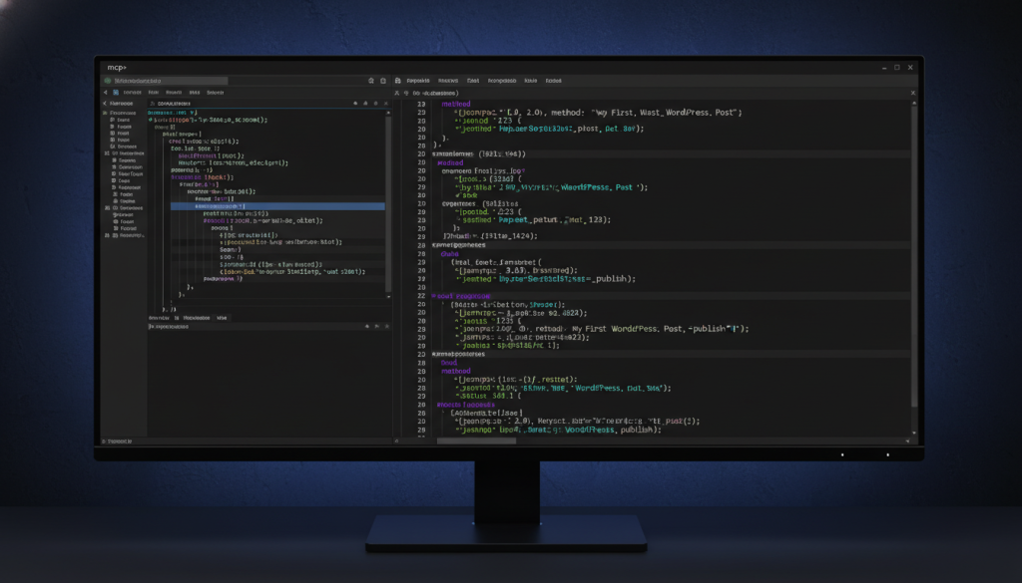
Task: Open the split editor icon above the code panel
Action: (x=354, y=104)
